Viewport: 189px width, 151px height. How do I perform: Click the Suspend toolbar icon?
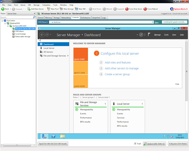click(115, 9)
